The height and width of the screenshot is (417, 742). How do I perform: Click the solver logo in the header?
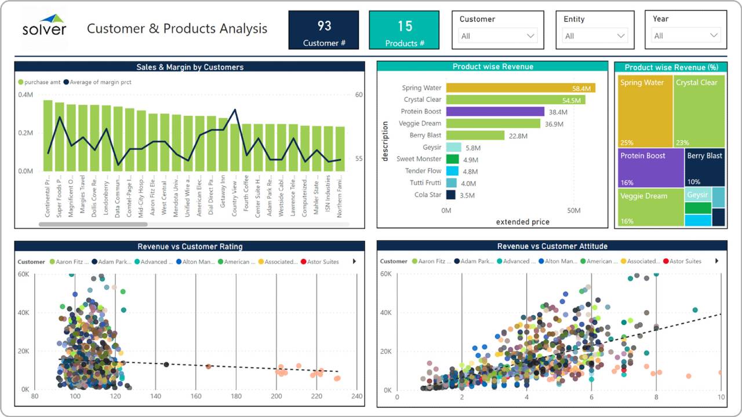pyautogui.click(x=43, y=26)
